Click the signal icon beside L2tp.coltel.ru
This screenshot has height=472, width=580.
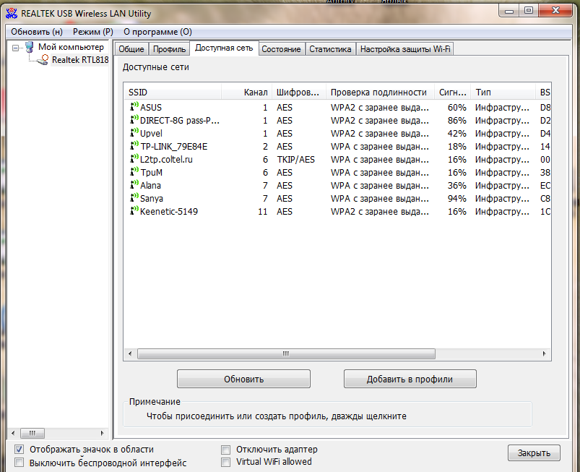(134, 158)
